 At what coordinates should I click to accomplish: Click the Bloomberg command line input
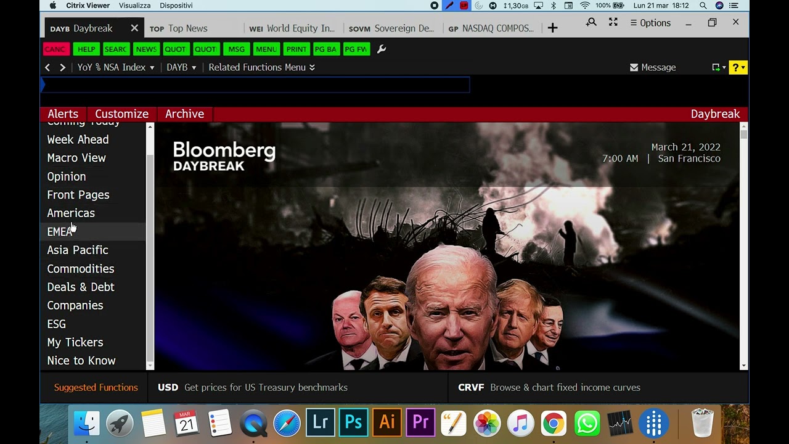pyautogui.click(x=256, y=84)
